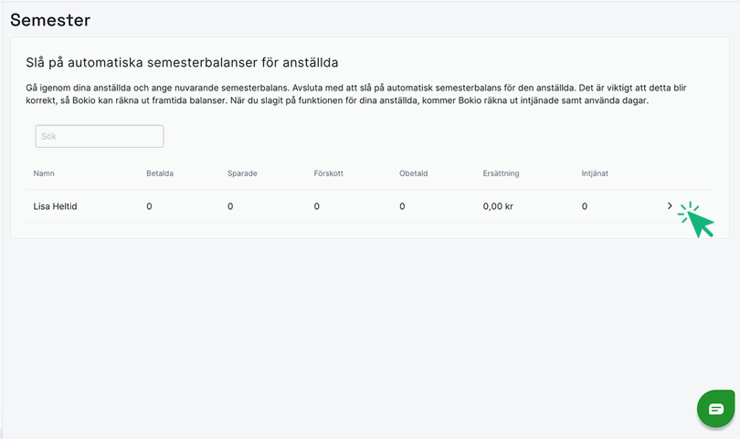
Task: Click the green click-cursor graphic
Action: [697, 219]
